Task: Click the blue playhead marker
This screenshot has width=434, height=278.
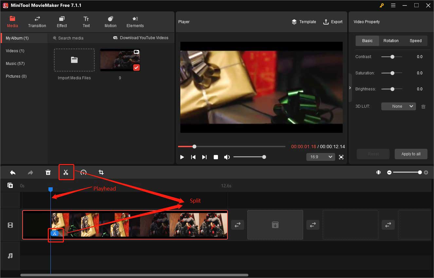Action: tap(50, 189)
